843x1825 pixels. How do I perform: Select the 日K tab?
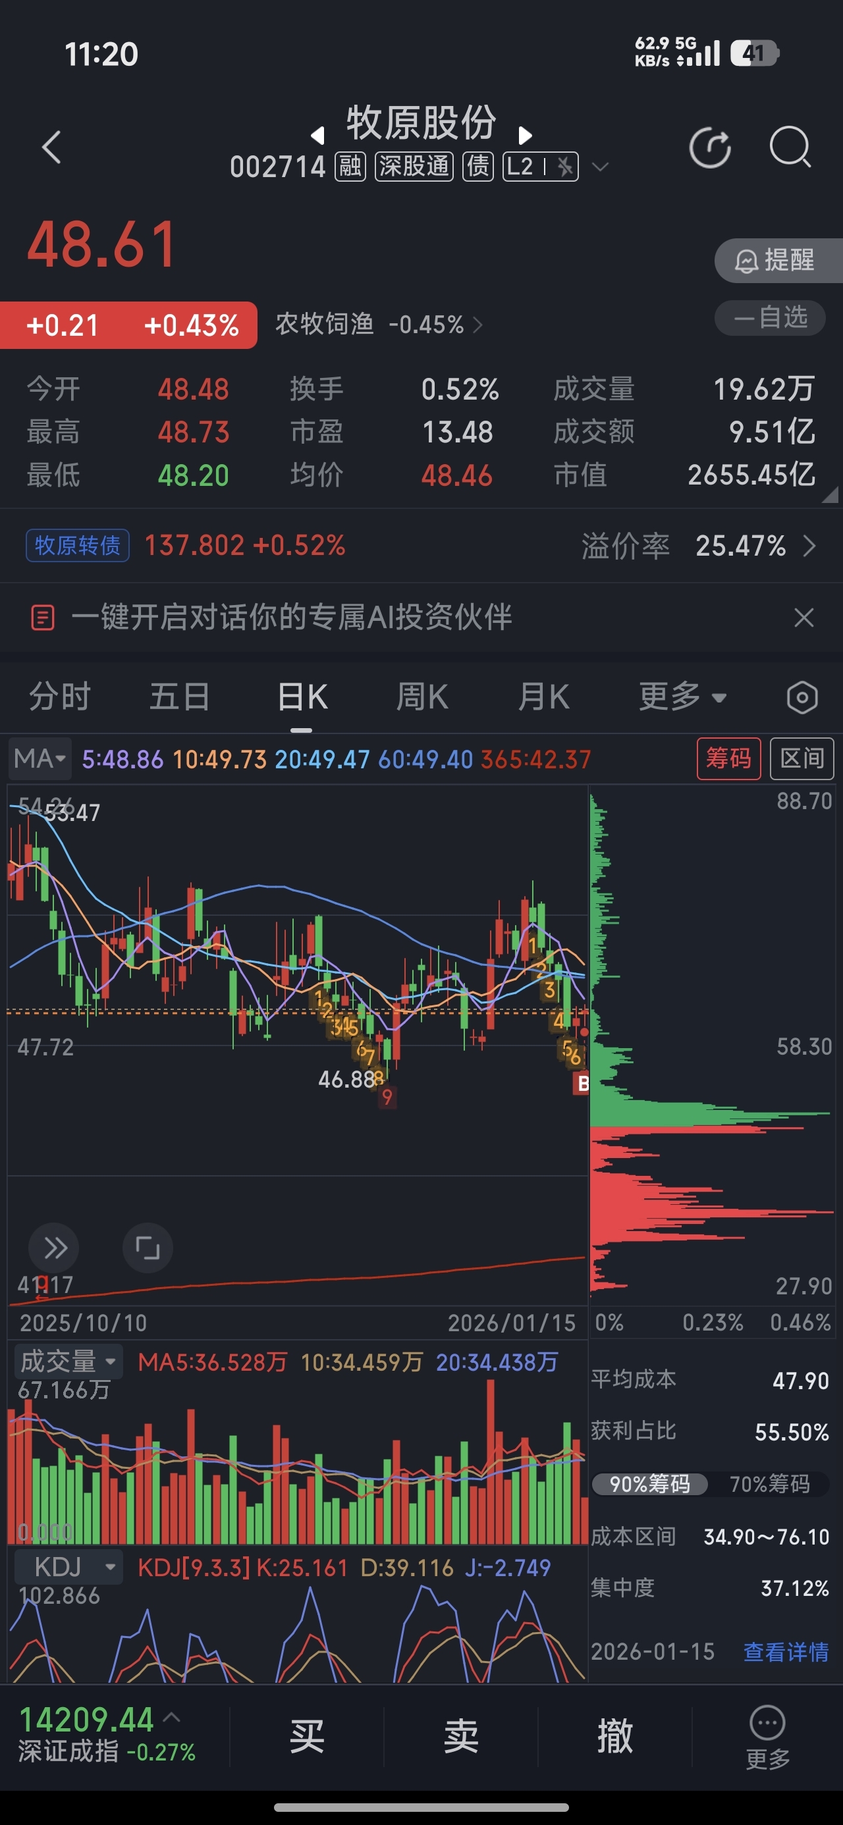[302, 697]
